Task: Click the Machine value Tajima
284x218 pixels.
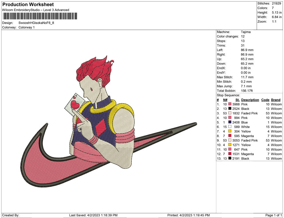Action: click(246, 32)
